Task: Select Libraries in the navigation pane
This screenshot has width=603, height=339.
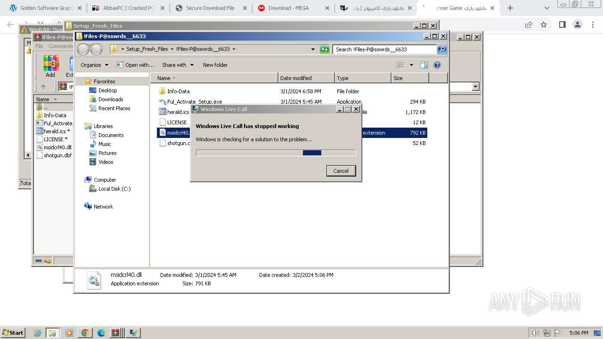Action: [103, 126]
